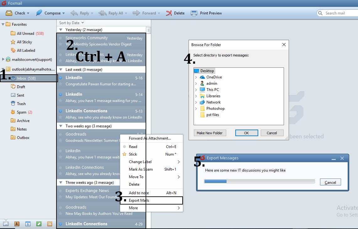Screen dimensions: 358x229
Task: Open the Mail view icon in bottom bar
Action: click(6, 224)
